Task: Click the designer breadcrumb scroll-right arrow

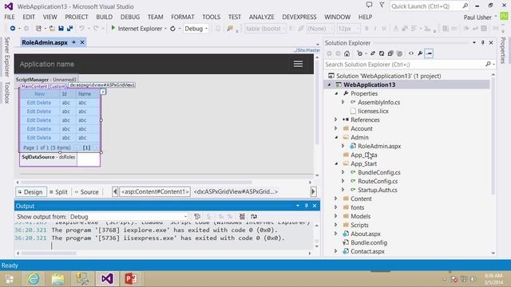Action: (x=313, y=191)
